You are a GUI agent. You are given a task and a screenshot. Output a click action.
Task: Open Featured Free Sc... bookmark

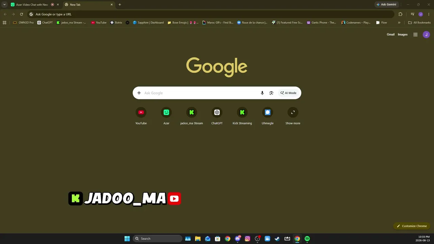[x=287, y=23]
